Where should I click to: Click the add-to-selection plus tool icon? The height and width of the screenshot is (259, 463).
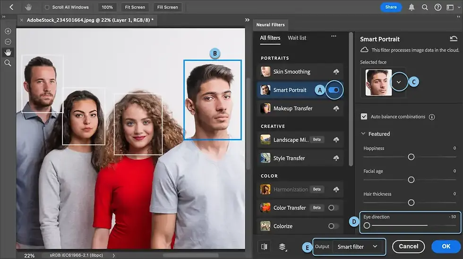point(8,31)
